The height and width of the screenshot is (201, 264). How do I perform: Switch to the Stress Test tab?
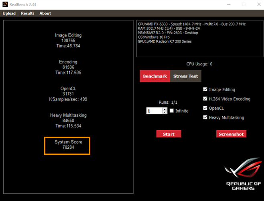click(186, 76)
